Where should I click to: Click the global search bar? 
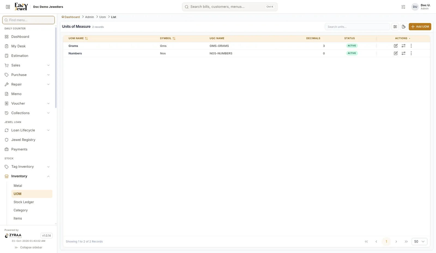[230, 7]
